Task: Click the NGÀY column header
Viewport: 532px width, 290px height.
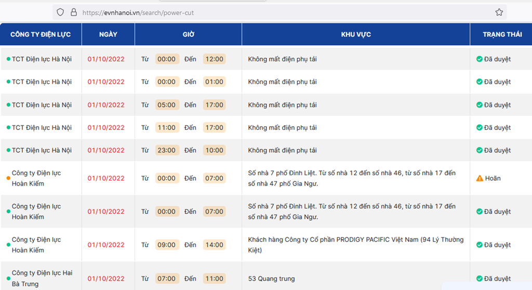Action: (108, 34)
